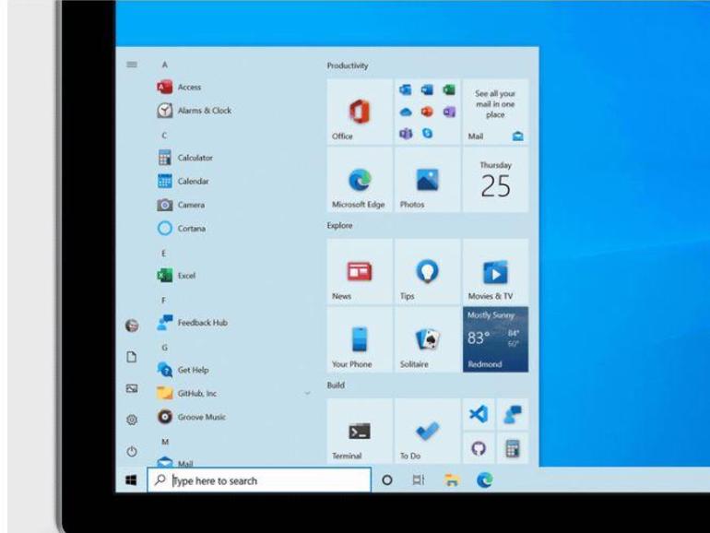
Task: Open the Thursday 25 calendar tile
Action: (495, 180)
